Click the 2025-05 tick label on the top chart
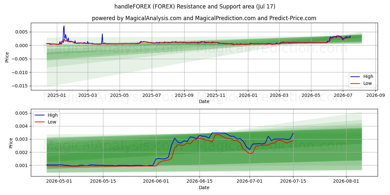This screenshot has height=195, width=390. click(x=119, y=95)
